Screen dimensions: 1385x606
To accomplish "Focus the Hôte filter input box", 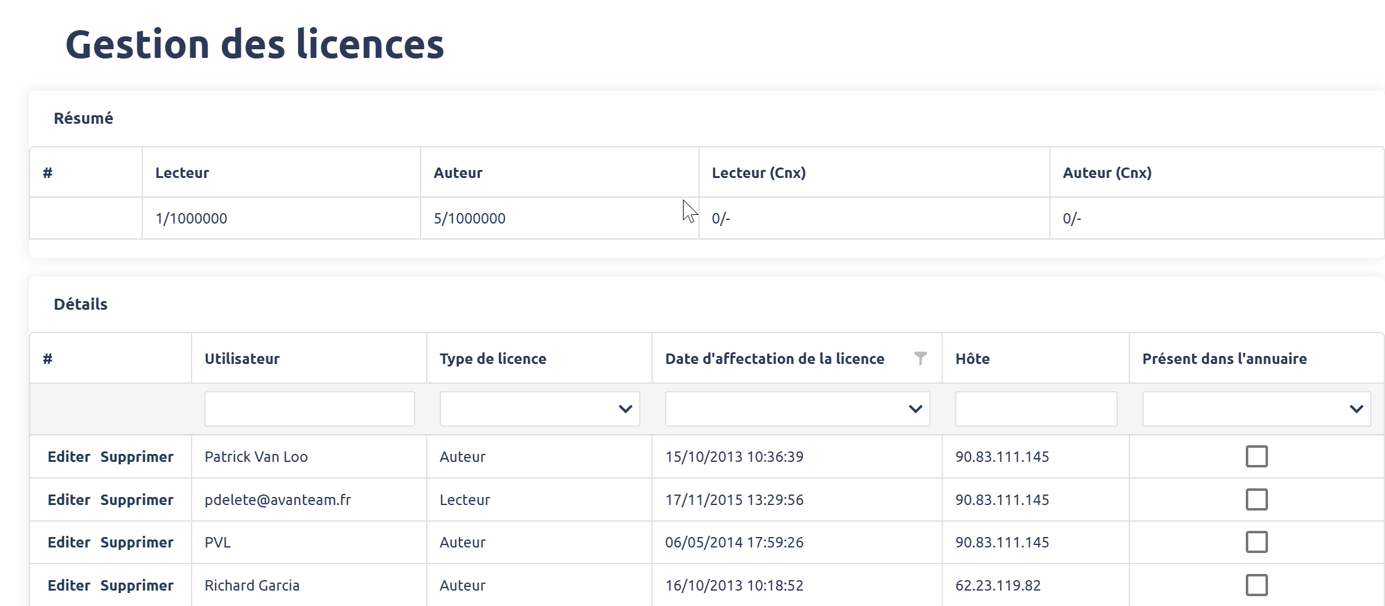I will tap(1036, 409).
